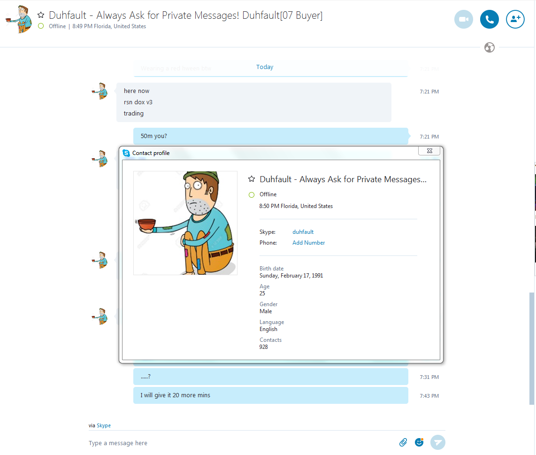Click the avatar next to the 'here now' message
The width and height of the screenshot is (536, 455).
tap(100, 91)
